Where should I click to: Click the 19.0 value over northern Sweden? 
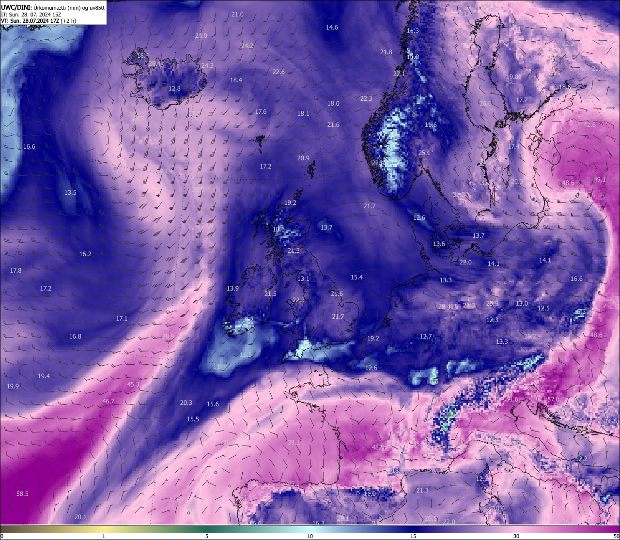(x=512, y=77)
